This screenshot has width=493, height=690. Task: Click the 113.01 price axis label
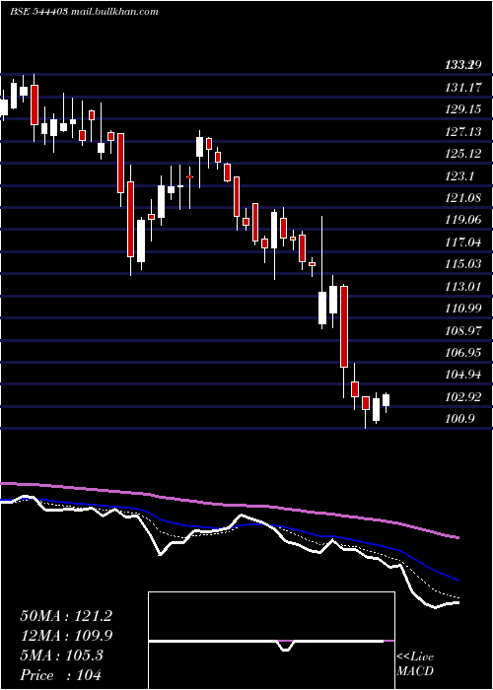463,287
